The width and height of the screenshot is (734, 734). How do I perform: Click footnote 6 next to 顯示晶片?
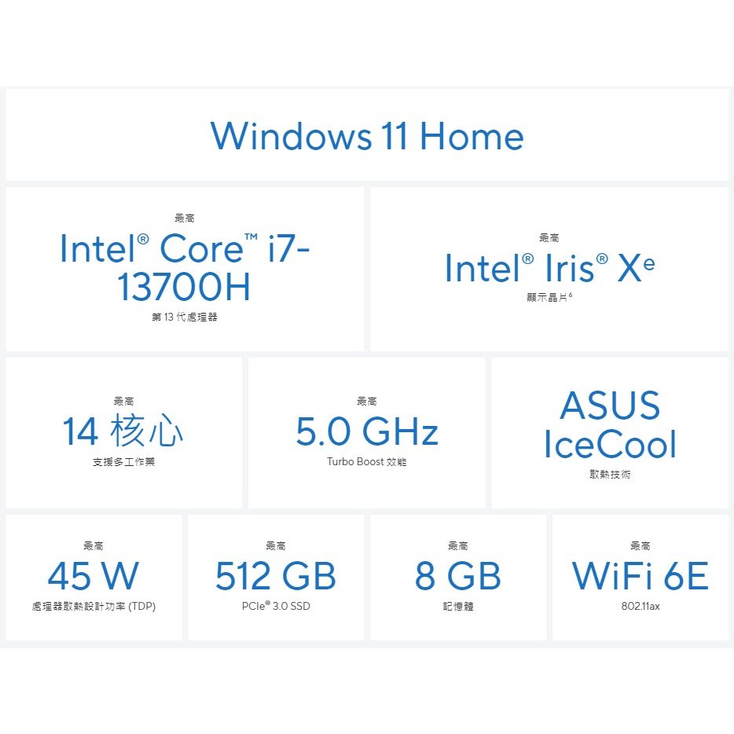coord(571,295)
